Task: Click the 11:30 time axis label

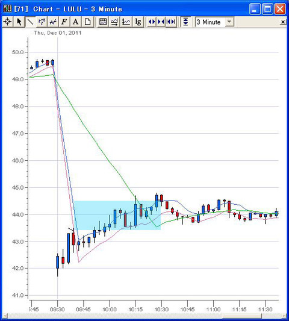Action: (266, 309)
